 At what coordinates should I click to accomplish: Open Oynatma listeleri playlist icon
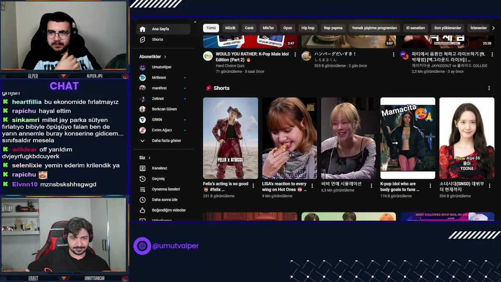tap(142, 189)
